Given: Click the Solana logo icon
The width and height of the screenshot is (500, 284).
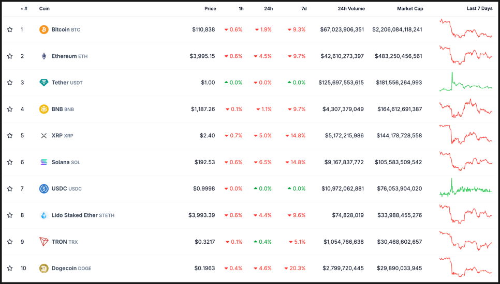Looking at the screenshot, I should click(x=44, y=162).
